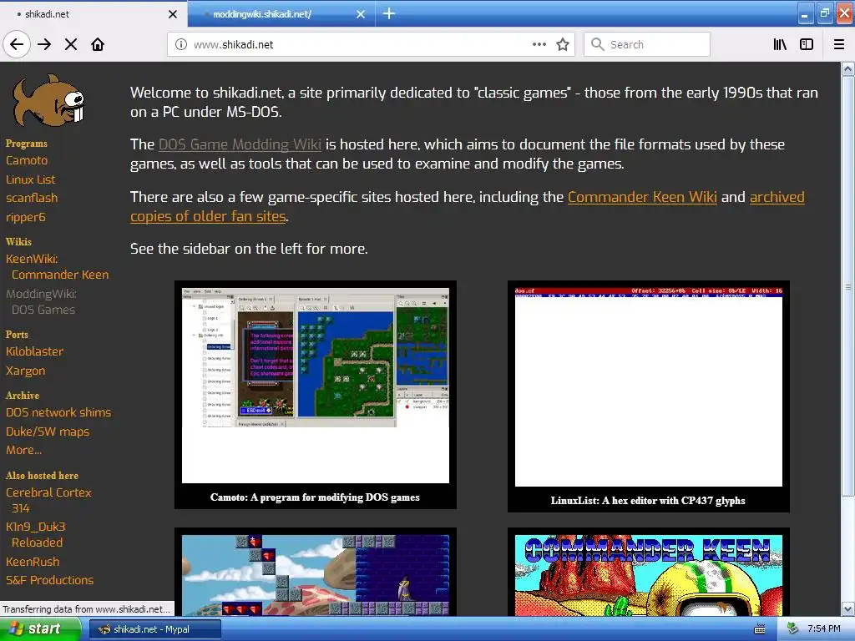The image size is (855, 641).
Task: Open the Windows Start button
Action: [x=40, y=629]
